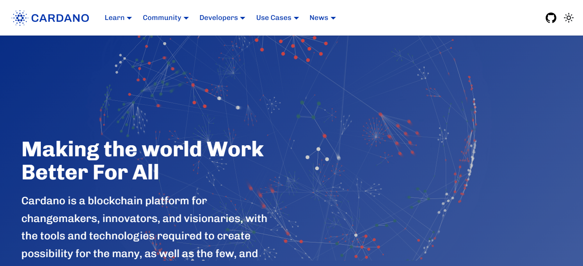Click the chevron icon beside Developers
583x266 pixels.
pyautogui.click(x=243, y=18)
